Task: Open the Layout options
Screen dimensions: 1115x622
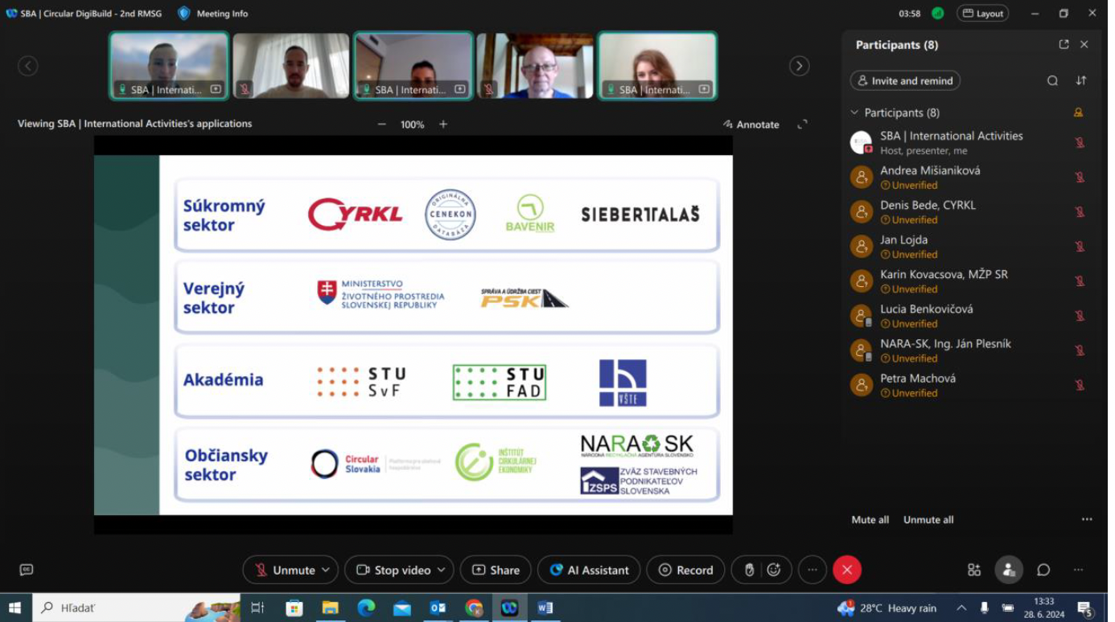Action: [983, 13]
